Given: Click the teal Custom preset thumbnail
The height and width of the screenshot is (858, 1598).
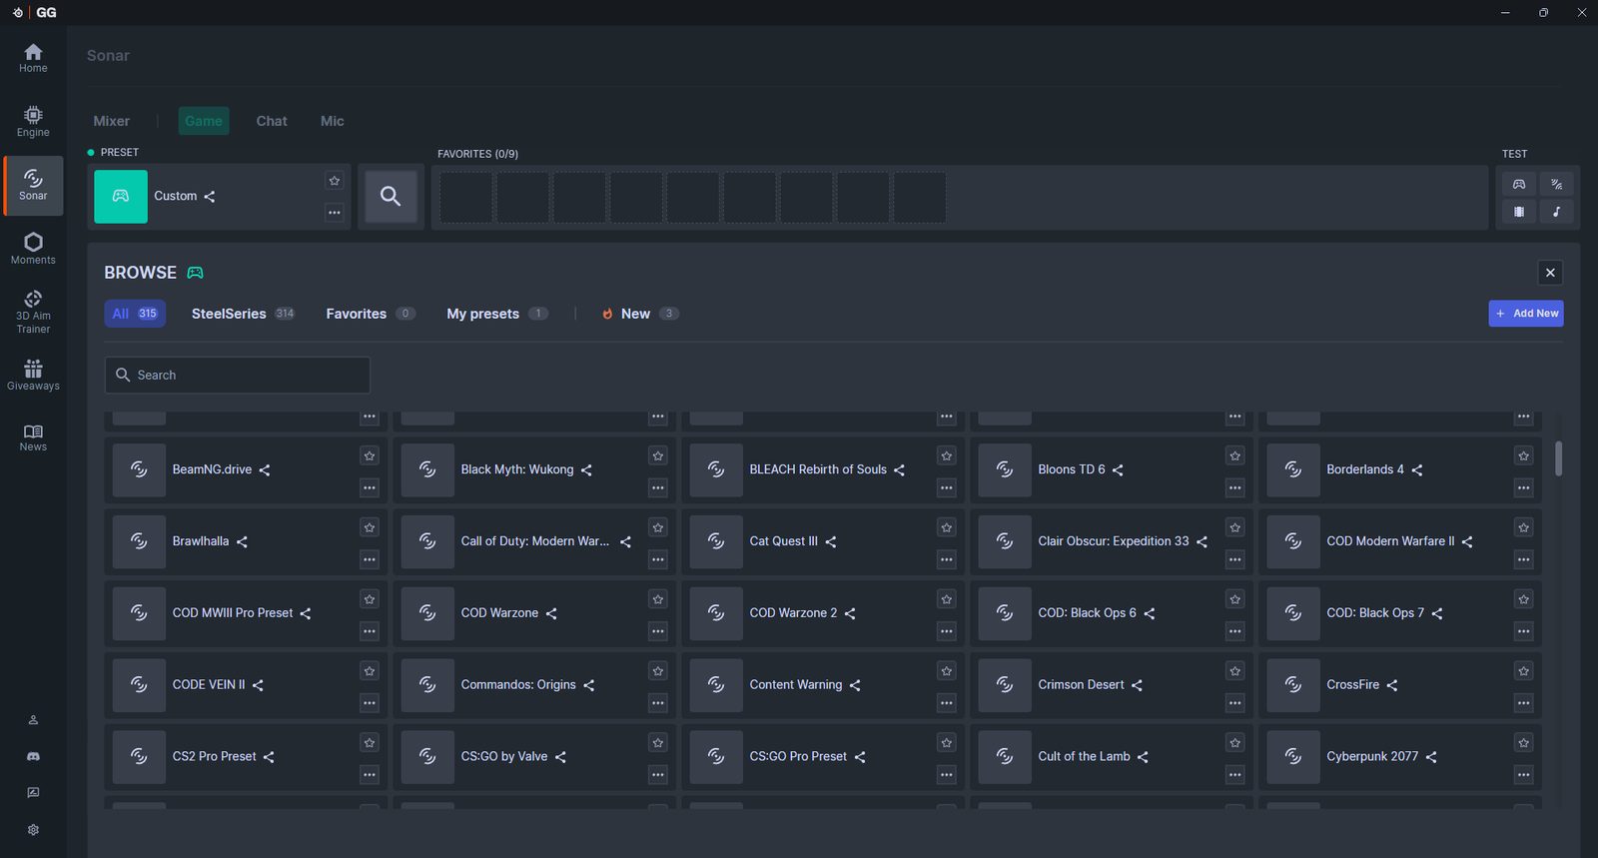Looking at the screenshot, I should tap(121, 197).
